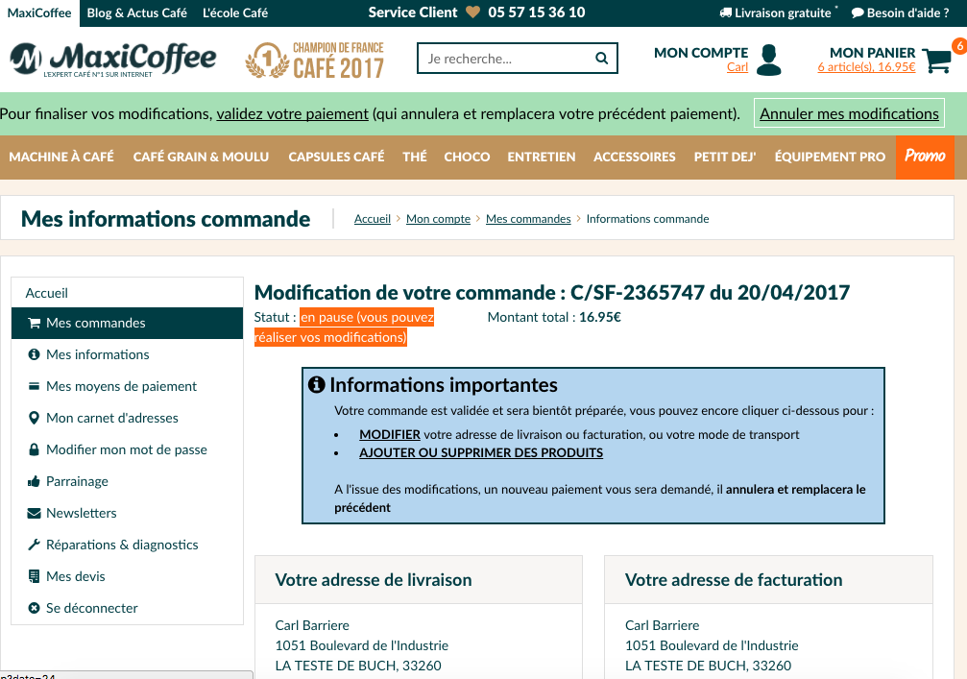Click the speech bubble help icon
Screen dimensions: 967x679
point(858,12)
